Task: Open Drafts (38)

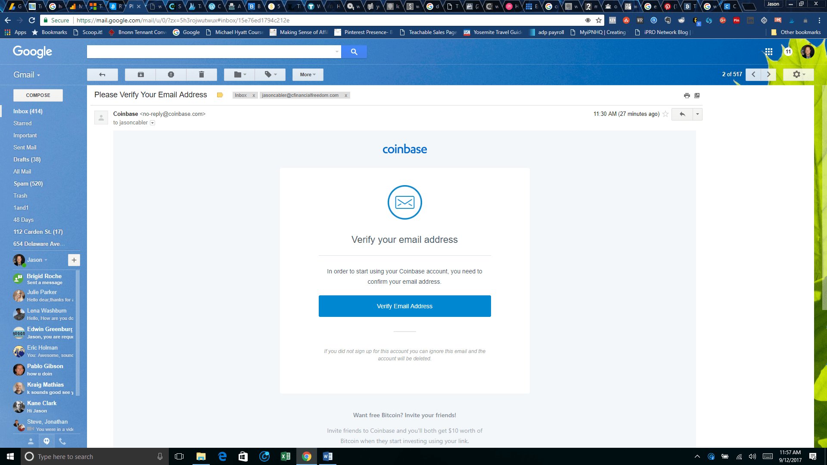Action: pos(27,159)
